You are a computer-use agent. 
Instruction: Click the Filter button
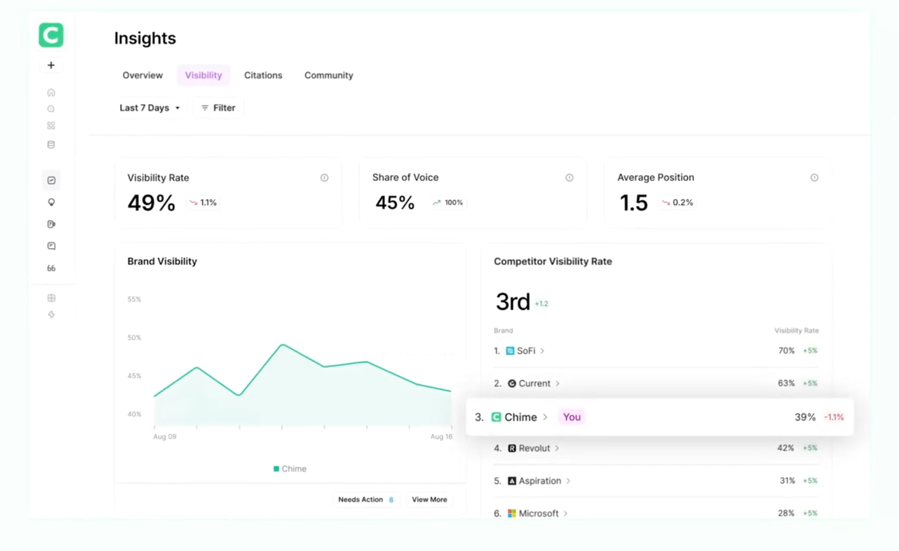(218, 108)
